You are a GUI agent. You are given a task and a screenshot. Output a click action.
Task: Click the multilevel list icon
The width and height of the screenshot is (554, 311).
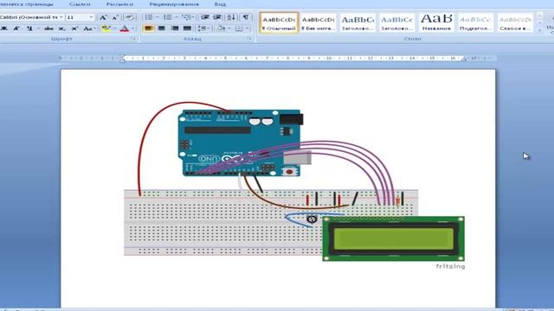pos(187,17)
